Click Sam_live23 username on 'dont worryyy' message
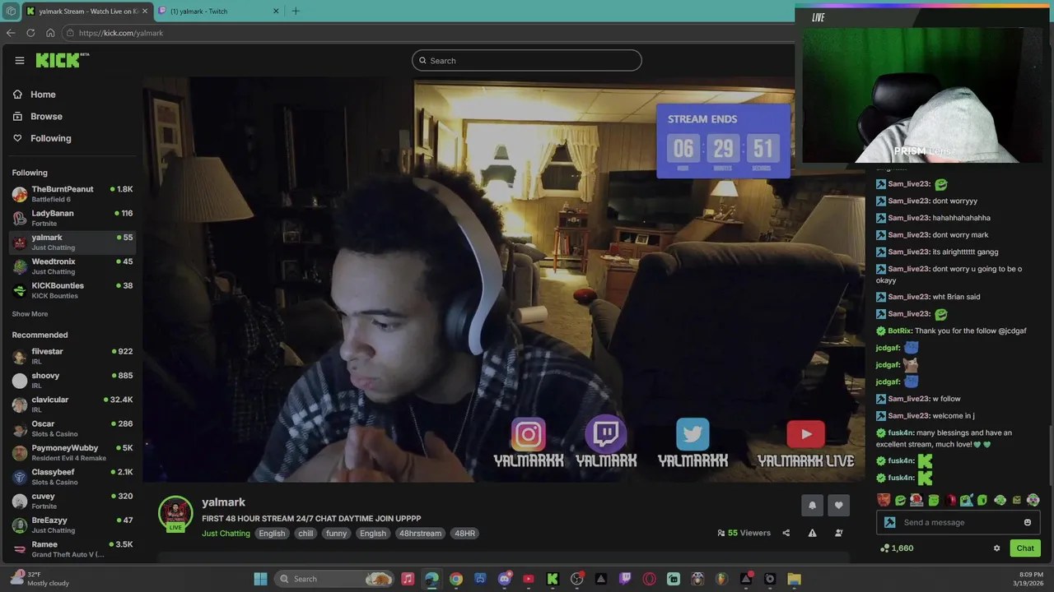The height and width of the screenshot is (592, 1054). (908, 201)
